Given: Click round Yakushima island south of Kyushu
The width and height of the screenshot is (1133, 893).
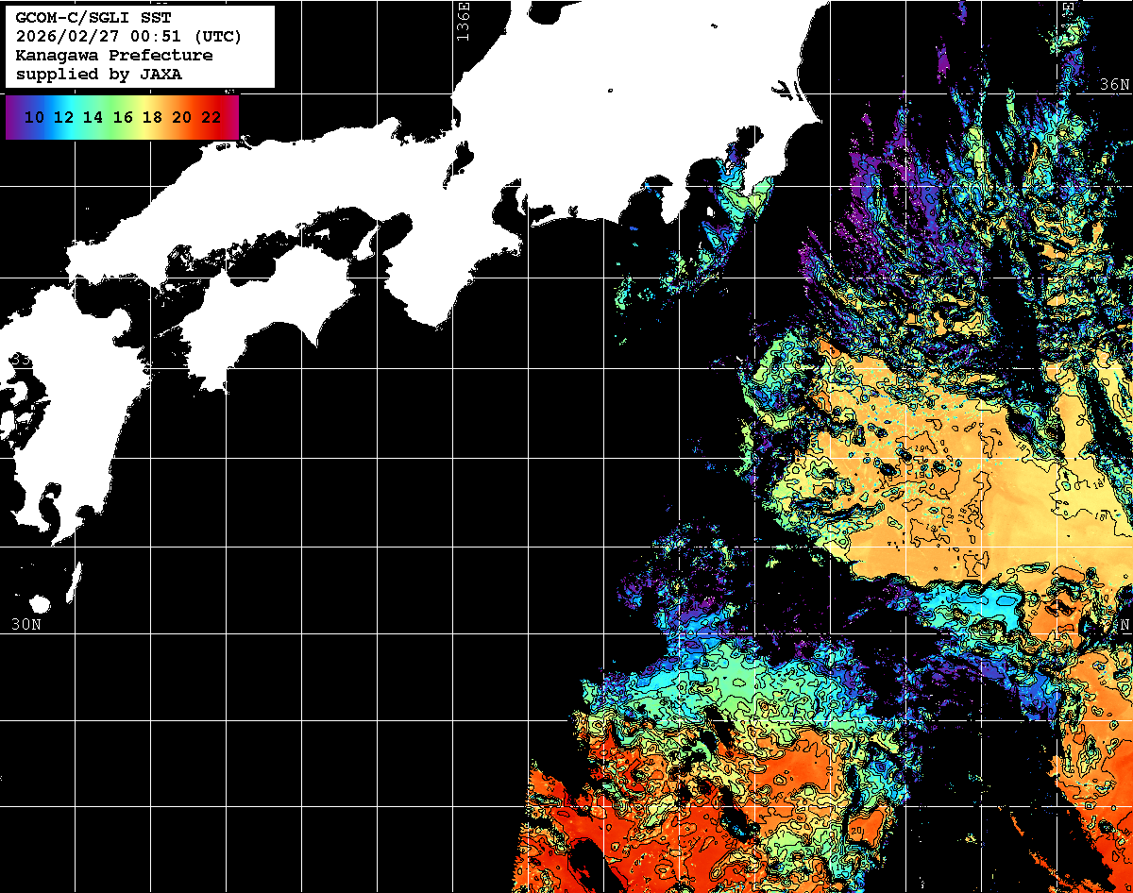Looking at the screenshot, I should [x=40, y=604].
